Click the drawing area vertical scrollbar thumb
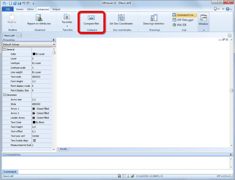 (232, 91)
